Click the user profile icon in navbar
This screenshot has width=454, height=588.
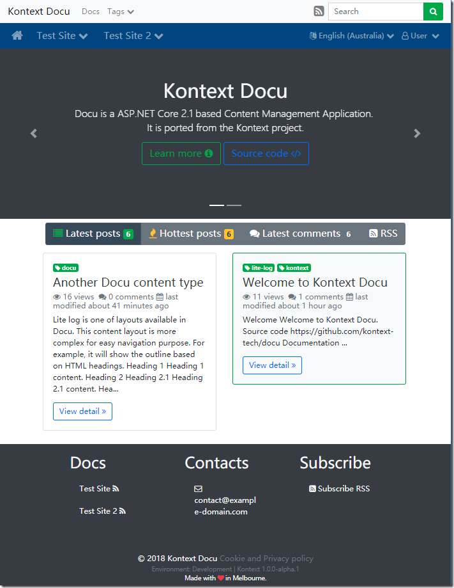[x=405, y=36]
